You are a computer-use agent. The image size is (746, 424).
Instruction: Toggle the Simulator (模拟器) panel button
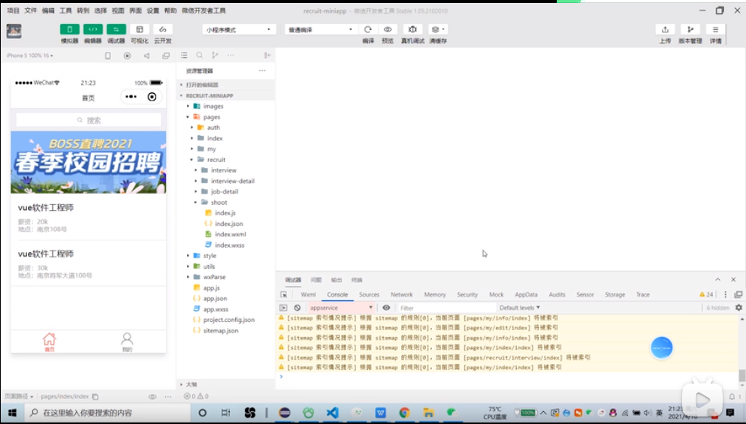pos(69,29)
